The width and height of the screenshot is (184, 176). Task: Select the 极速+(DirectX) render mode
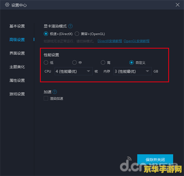46,34
